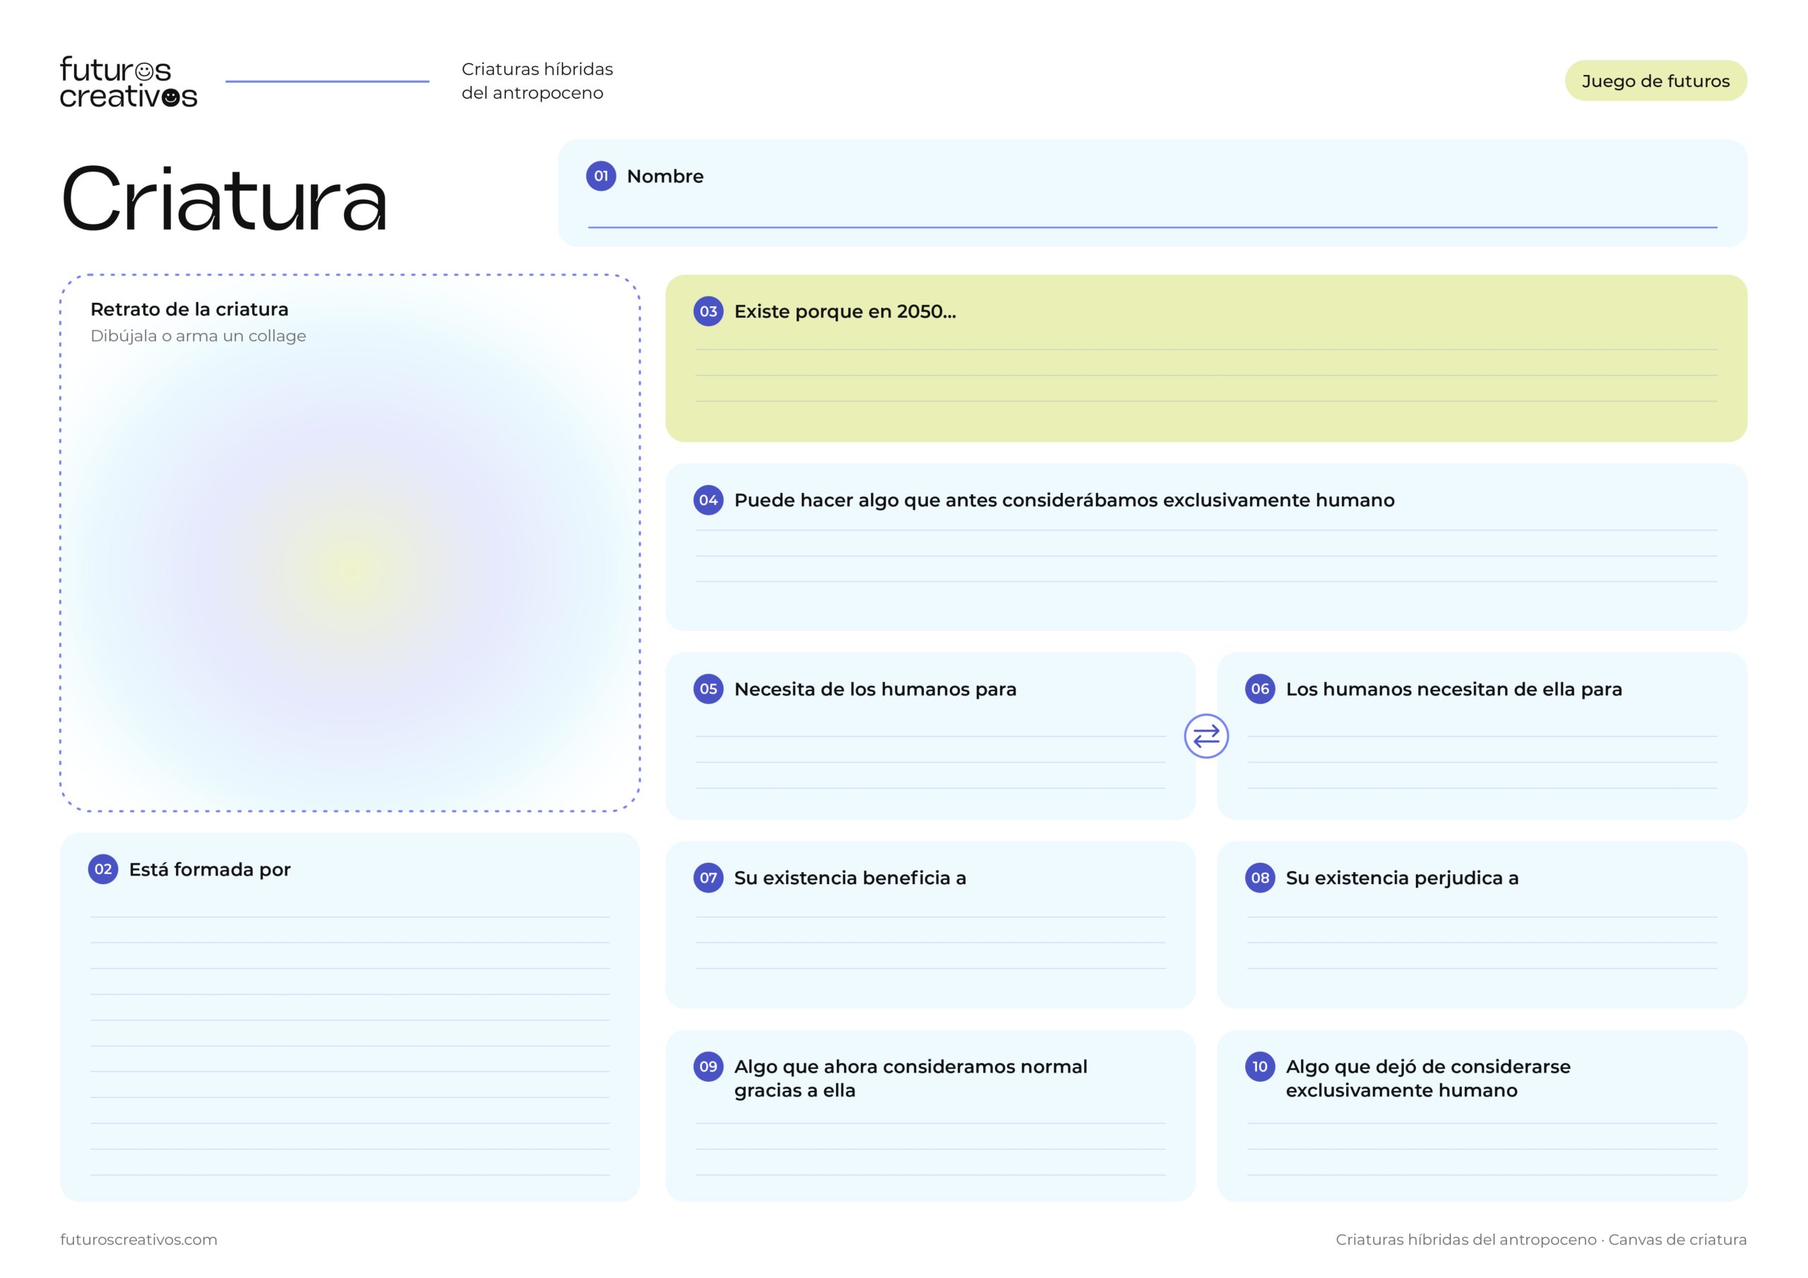Click the Los humanos necesitan de ella para label
Screen dimensions: 1808x1278
click(x=1453, y=690)
